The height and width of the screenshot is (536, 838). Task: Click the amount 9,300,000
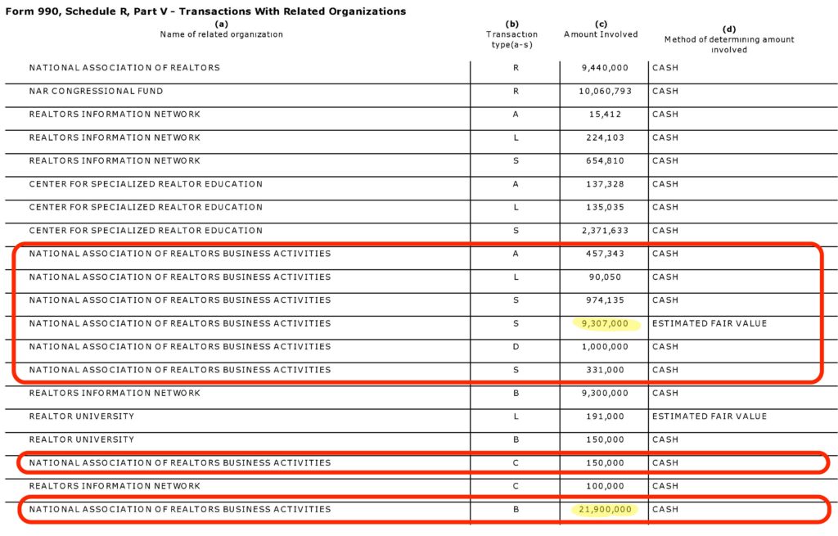point(605,394)
